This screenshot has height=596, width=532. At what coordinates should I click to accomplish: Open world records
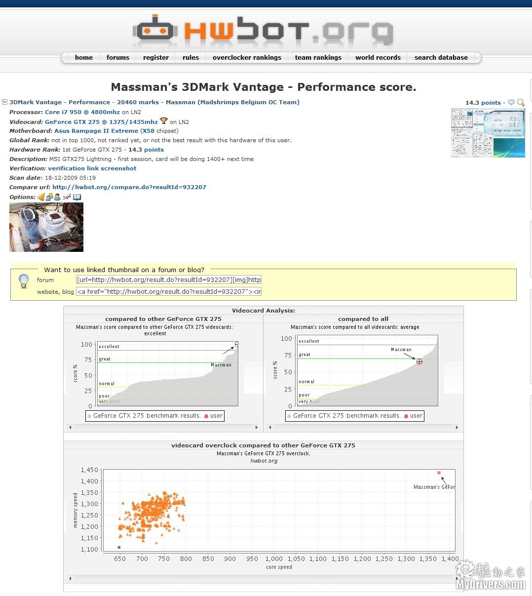pos(378,58)
